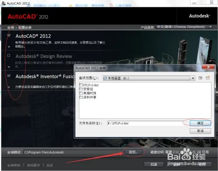Click the 浏览... browse button
218x171 pixels.
(133, 152)
